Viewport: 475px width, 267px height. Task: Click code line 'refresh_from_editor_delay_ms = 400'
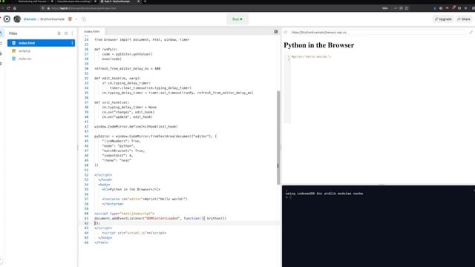tap(127, 69)
